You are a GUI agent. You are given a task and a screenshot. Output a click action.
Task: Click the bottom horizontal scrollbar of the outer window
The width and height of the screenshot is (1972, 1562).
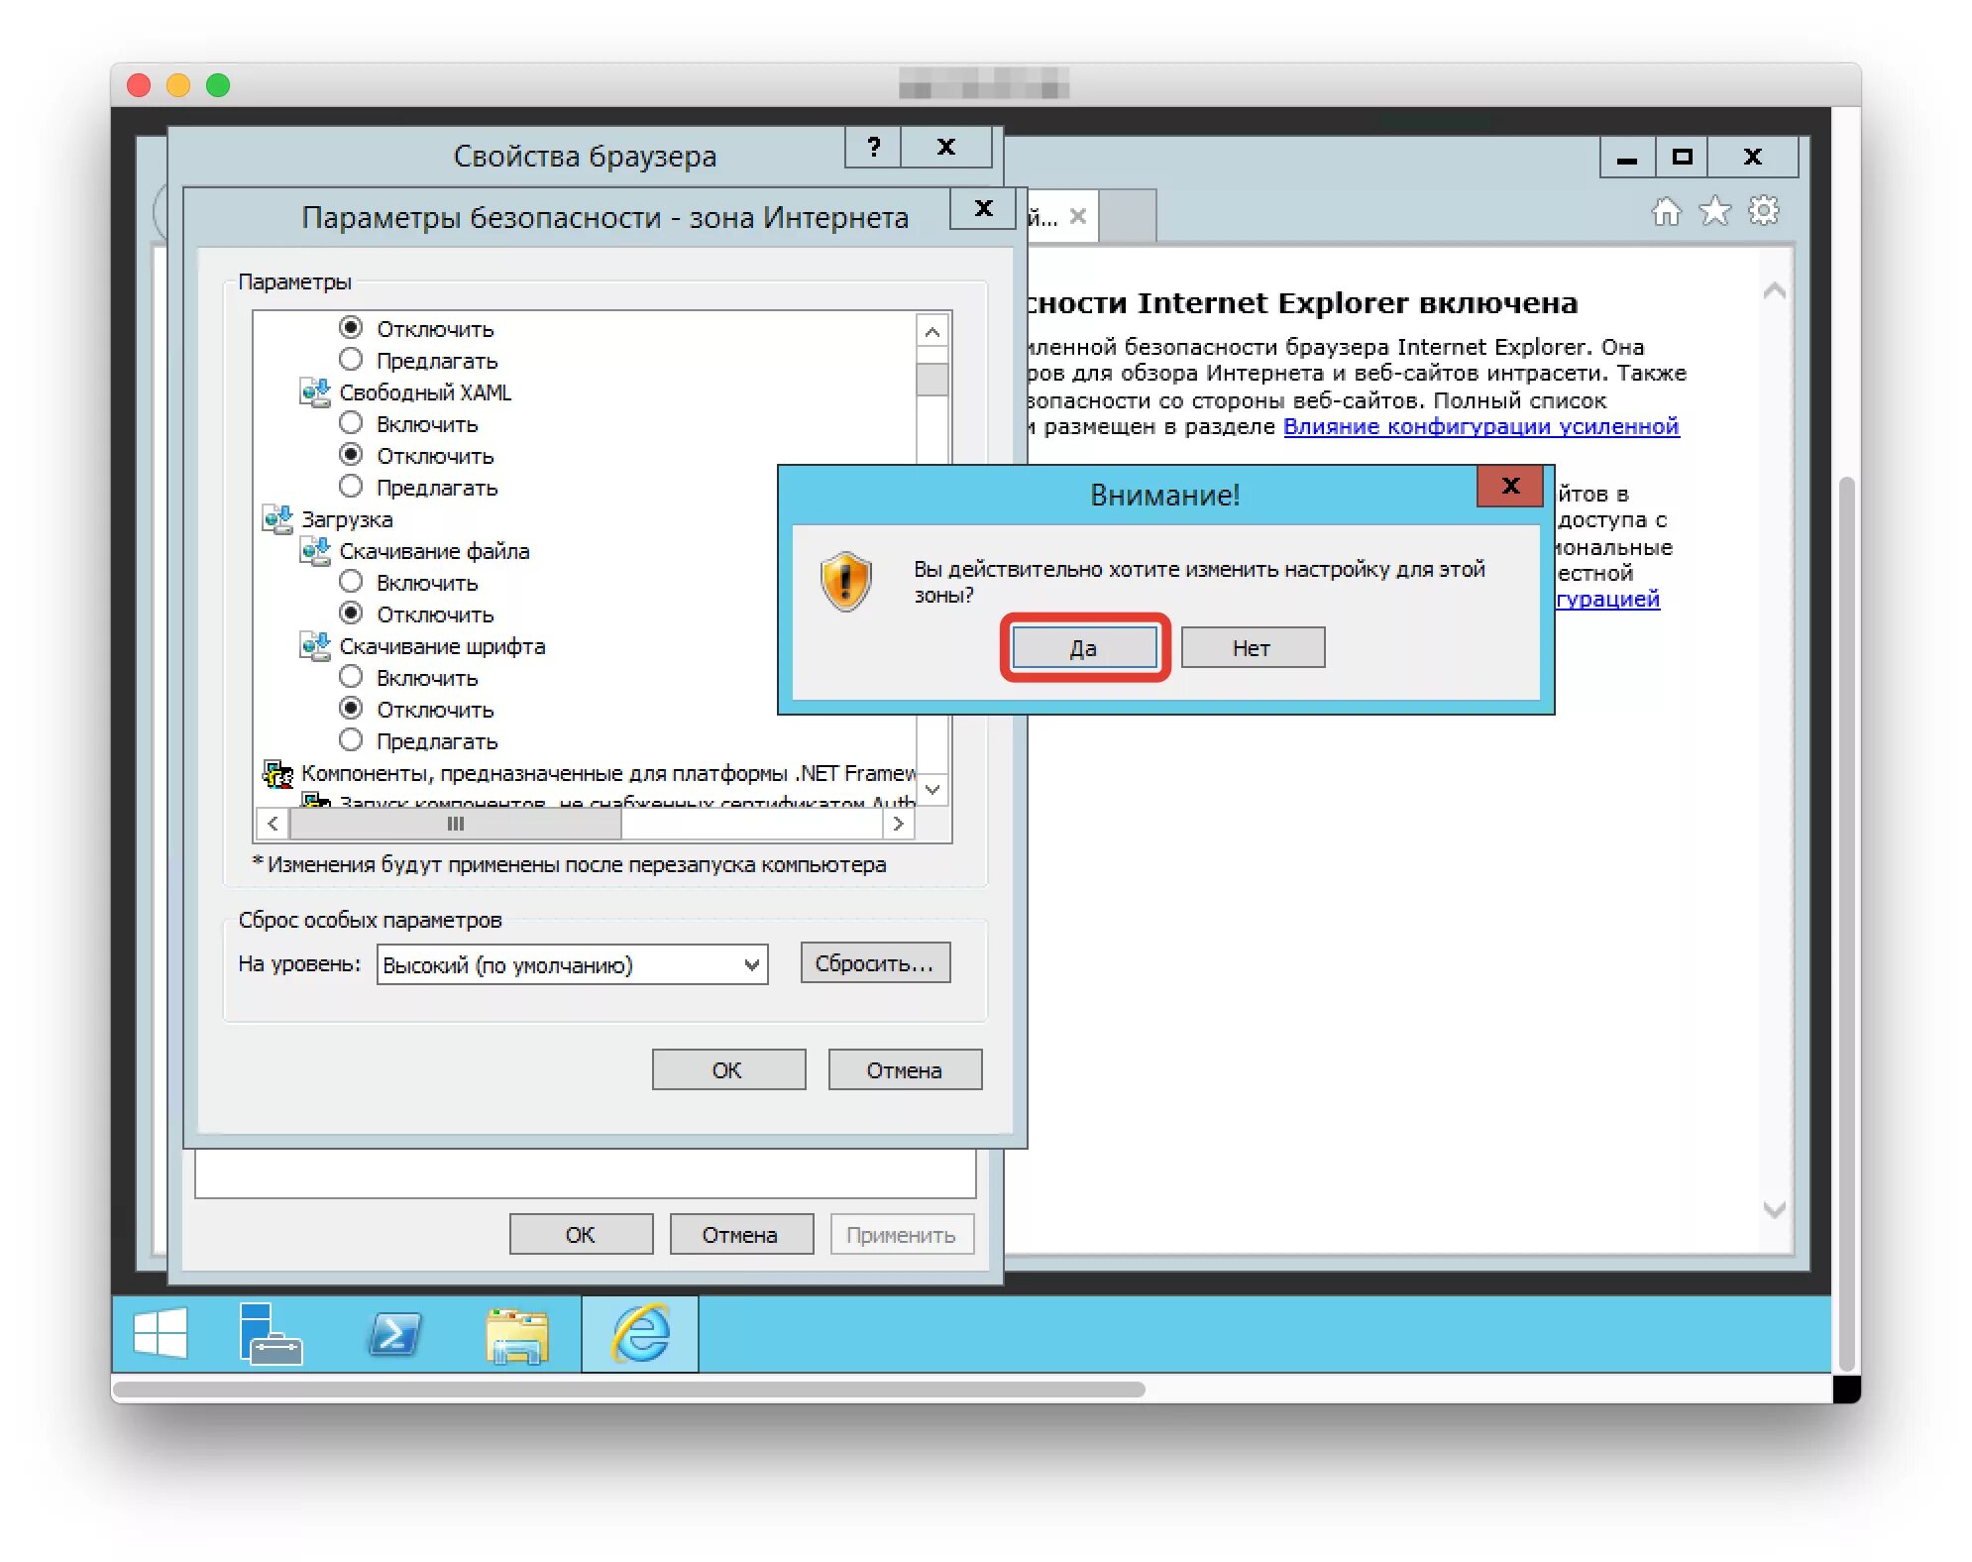point(628,1389)
